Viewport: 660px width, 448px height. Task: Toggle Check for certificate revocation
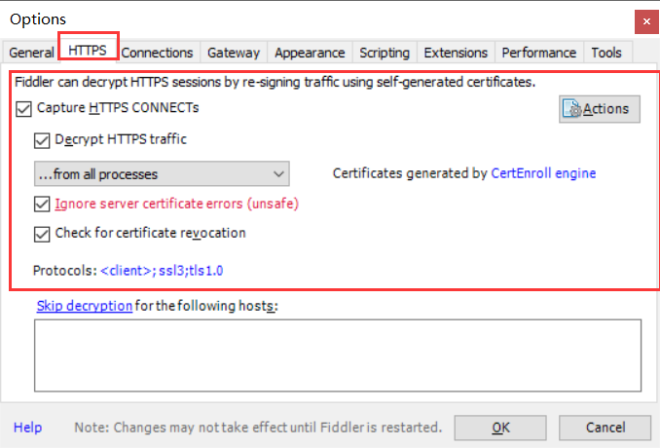[x=41, y=234]
